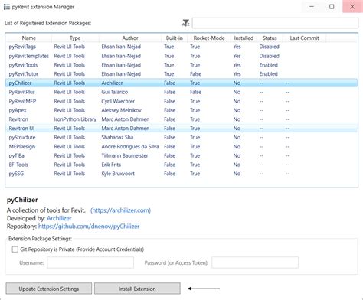
Task: Sort by the Status column header
Action: [x=270, y=38]
